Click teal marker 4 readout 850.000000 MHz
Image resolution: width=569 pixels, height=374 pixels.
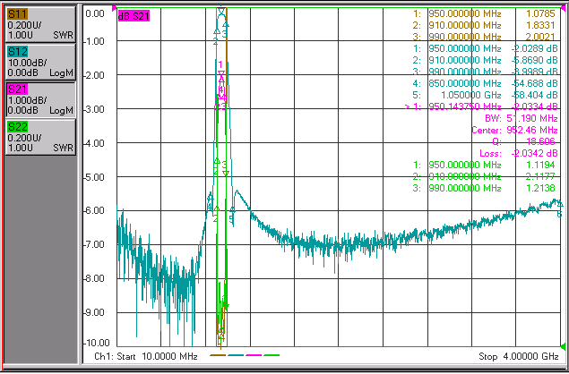(485, 83)
